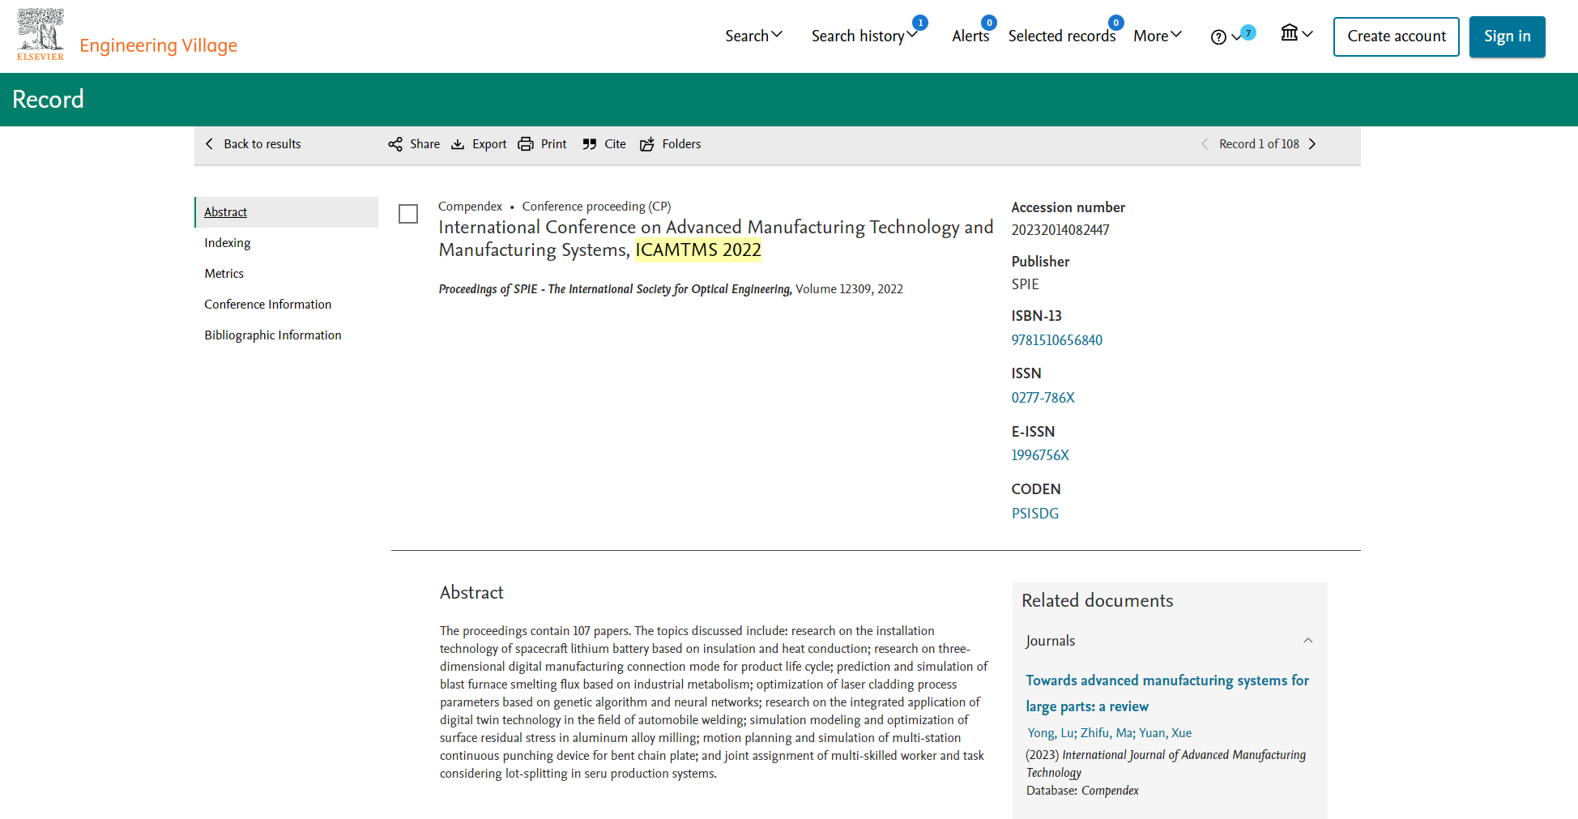Click the Selected records badge counter
This screenshot has height=819, width=1578.
pyautogui.click(x=1116, y=23)
